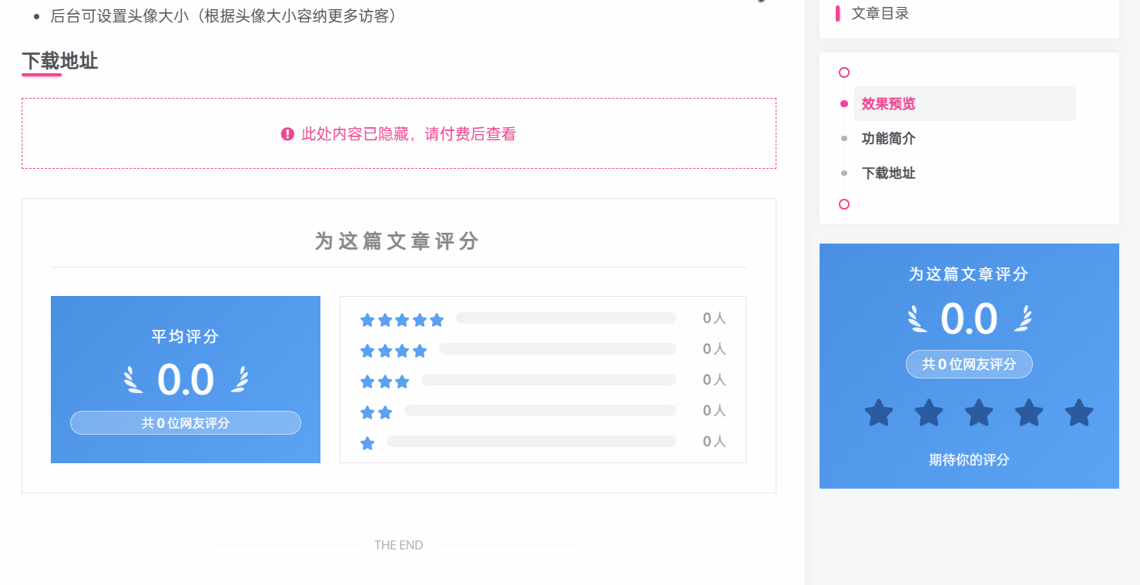This screenshot has width=1140, height=585.
Task: Click the 下载地址 section heading
Action: [60, 61]
